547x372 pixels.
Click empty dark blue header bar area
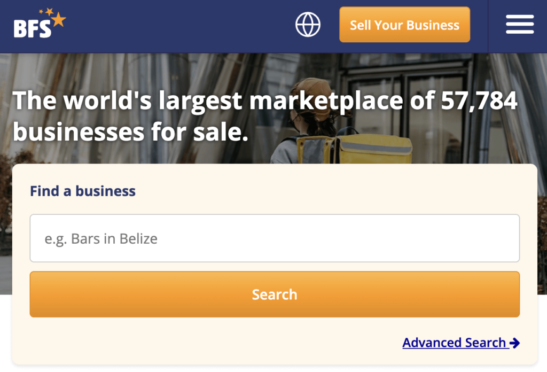176,26
